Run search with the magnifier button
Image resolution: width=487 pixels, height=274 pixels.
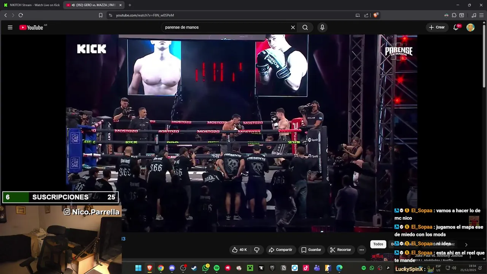coord(305,27)
